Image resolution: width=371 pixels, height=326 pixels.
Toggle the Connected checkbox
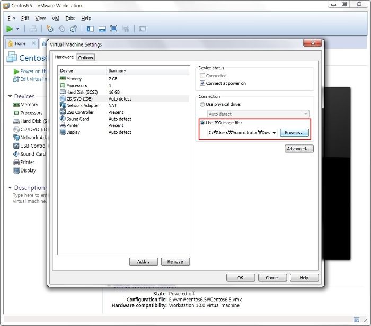click(x=202, y=76)
